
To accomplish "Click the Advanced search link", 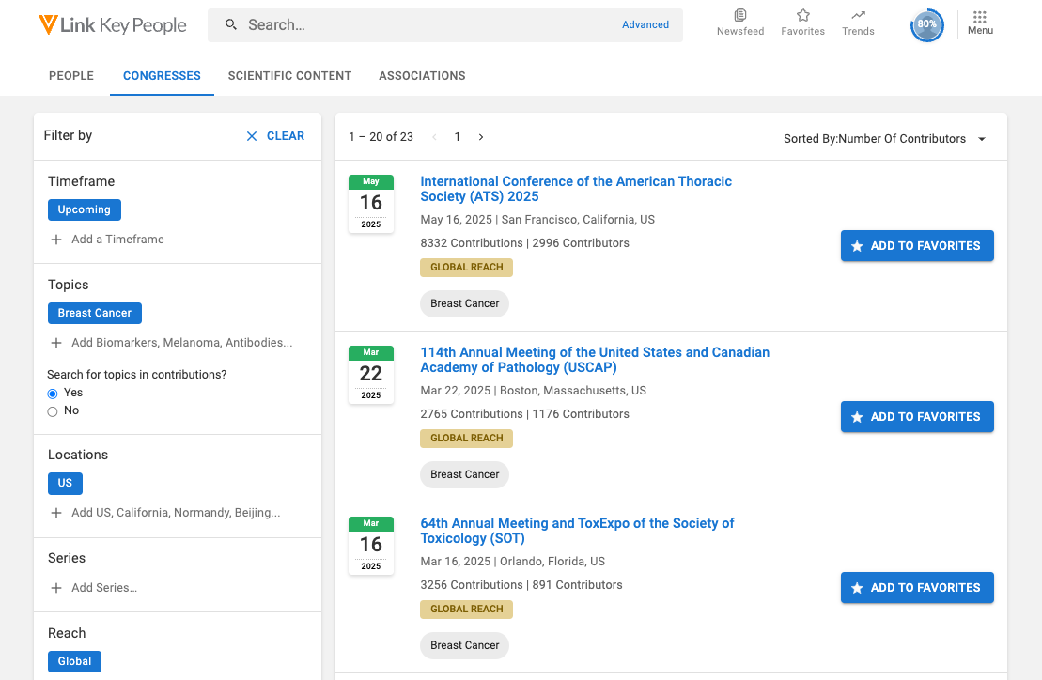I will (645, 25).
